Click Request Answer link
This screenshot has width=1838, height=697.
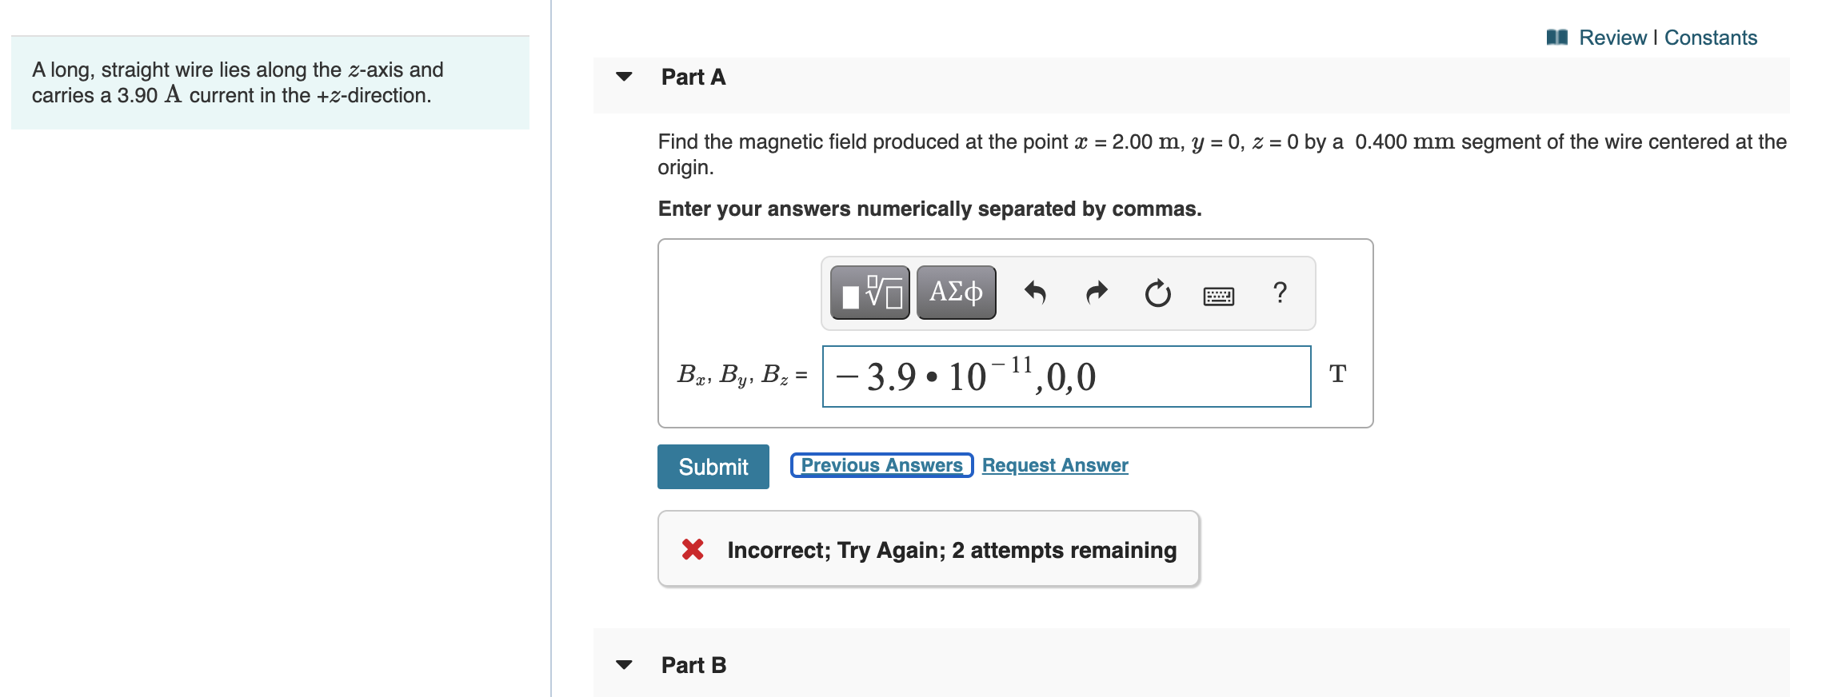pos(1055,465)
